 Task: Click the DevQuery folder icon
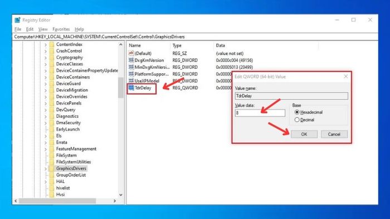52,109
